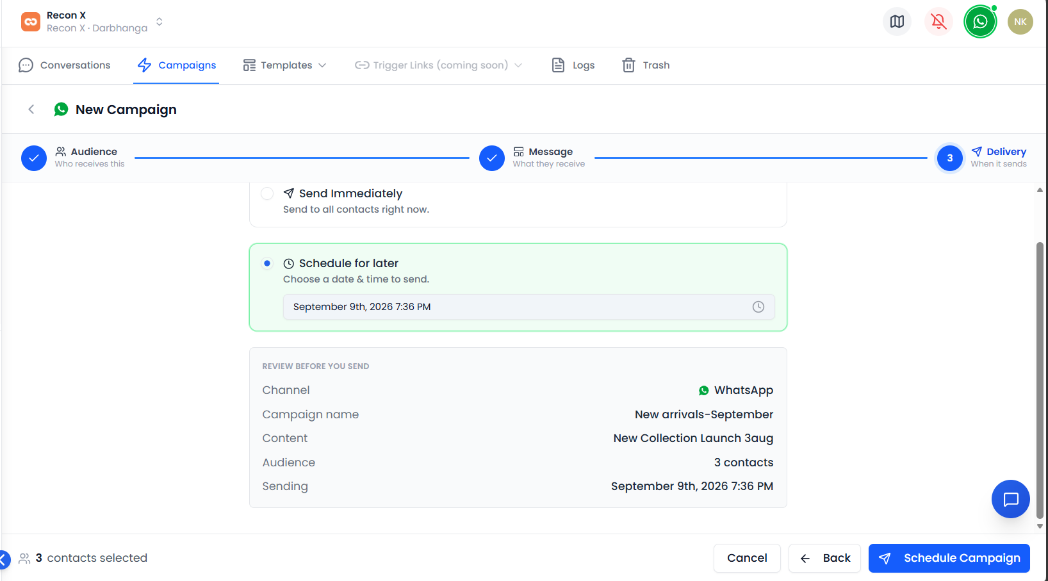Open the floating chat support button
This screenshot has height=581, width=1048.
1011,499
